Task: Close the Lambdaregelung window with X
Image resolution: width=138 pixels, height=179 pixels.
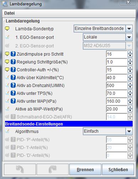Action: tap(128, 2)
